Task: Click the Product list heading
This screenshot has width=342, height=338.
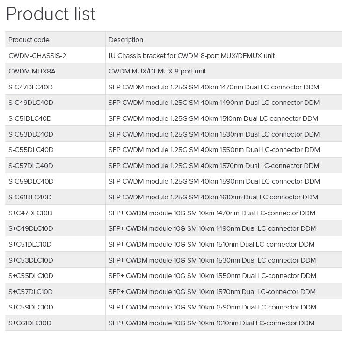Action: coord(51,14)
